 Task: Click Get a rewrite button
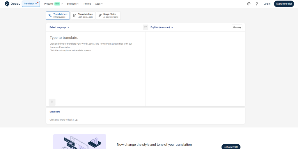point(231,147)
